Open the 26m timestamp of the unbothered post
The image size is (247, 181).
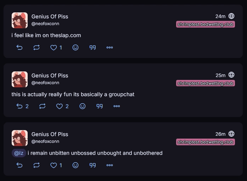tap(220, 134)
